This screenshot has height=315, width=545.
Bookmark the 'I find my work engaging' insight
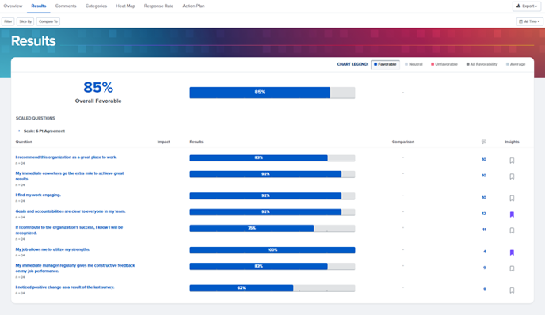512,199
